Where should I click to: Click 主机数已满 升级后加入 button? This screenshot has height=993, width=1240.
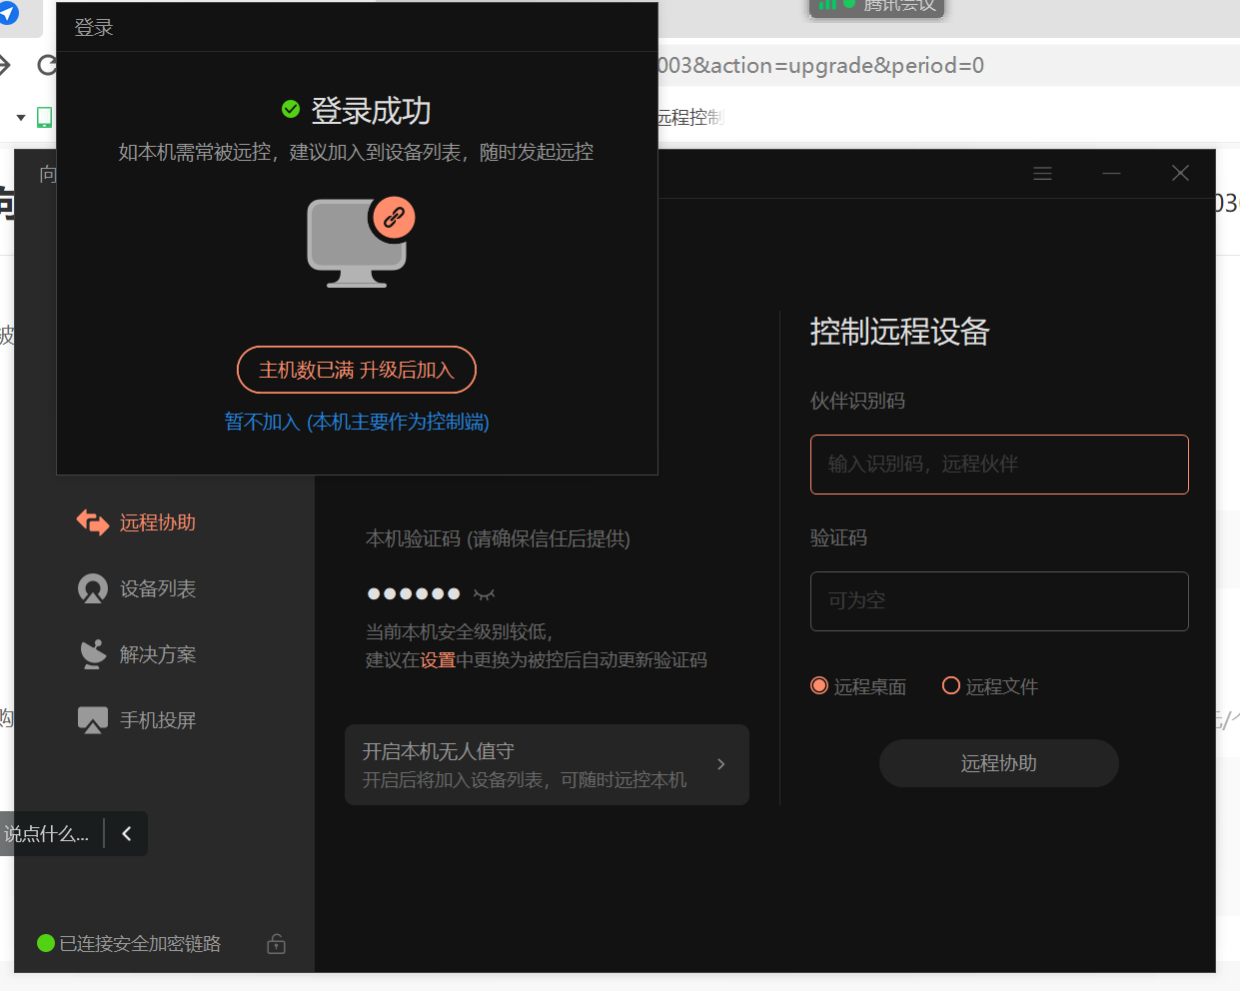[357, 370]
